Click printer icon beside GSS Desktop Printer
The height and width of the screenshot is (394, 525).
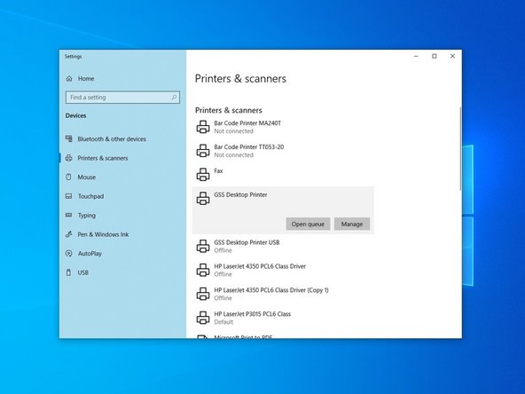click(203, 199)
